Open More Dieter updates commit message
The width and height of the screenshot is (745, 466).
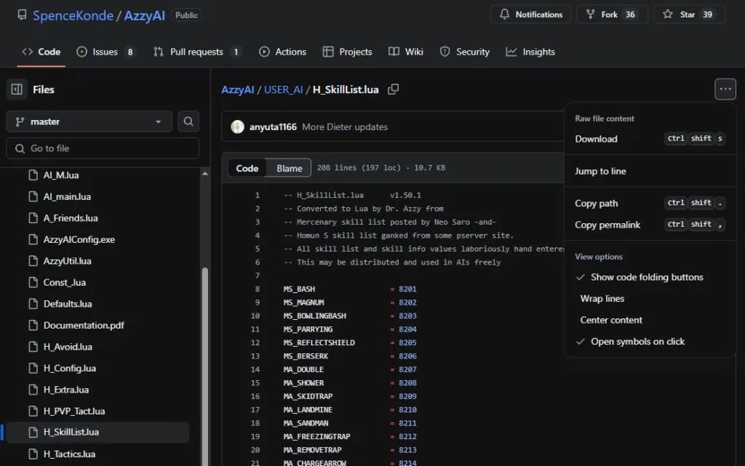[345, 126]
